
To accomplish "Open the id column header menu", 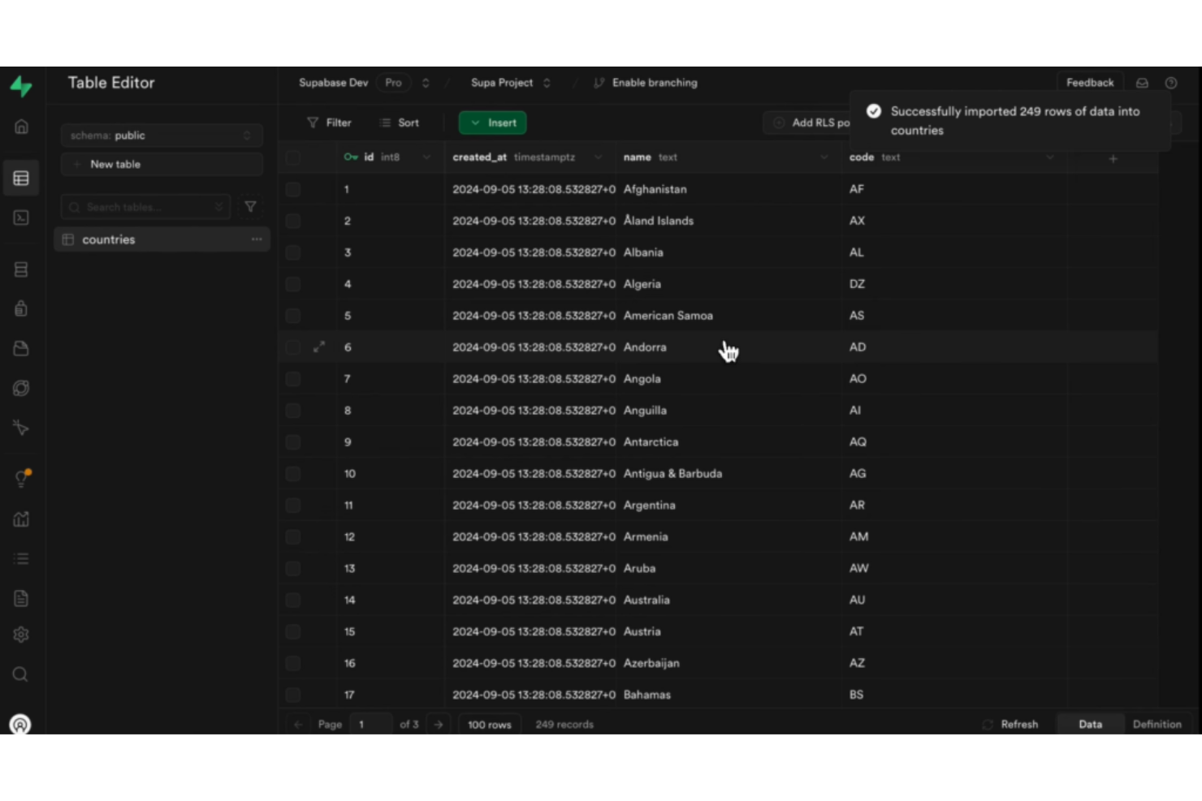I will coord(426,157).
